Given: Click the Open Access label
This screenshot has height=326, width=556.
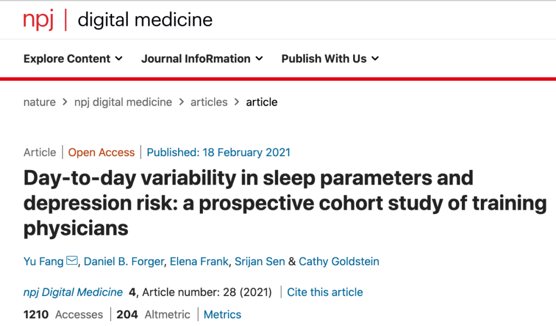Looking at the screenshot, I should coord(101,152).
